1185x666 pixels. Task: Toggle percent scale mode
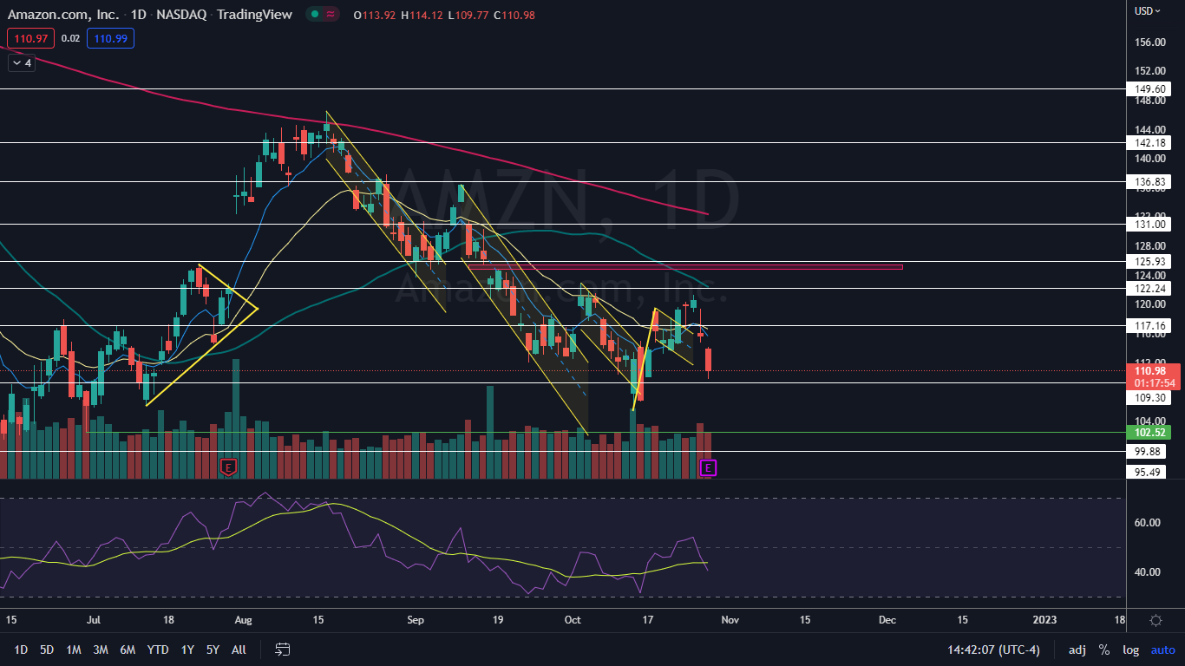(1103, 650)
